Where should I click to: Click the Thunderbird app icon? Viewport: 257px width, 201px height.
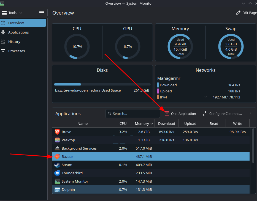pos(57,173)
